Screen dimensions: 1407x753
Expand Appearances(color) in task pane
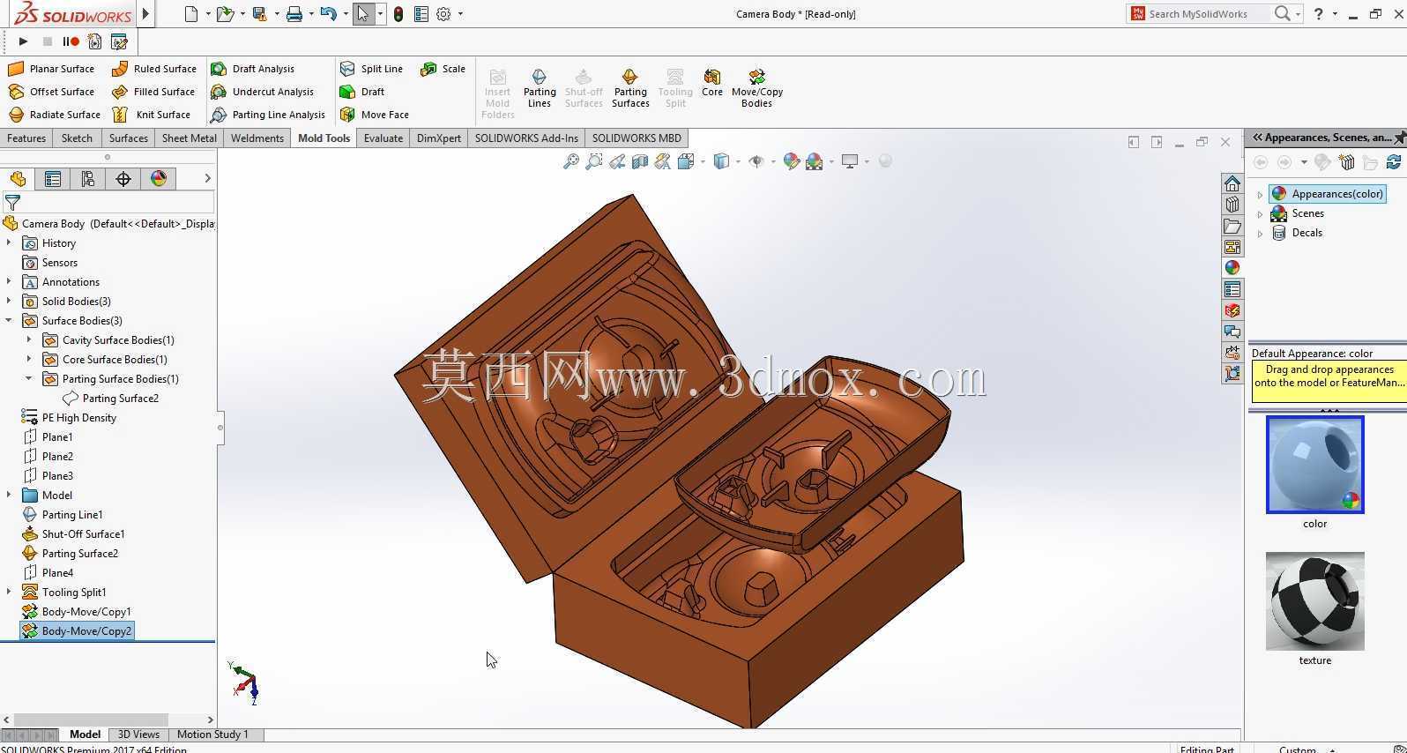(1260, 194)
